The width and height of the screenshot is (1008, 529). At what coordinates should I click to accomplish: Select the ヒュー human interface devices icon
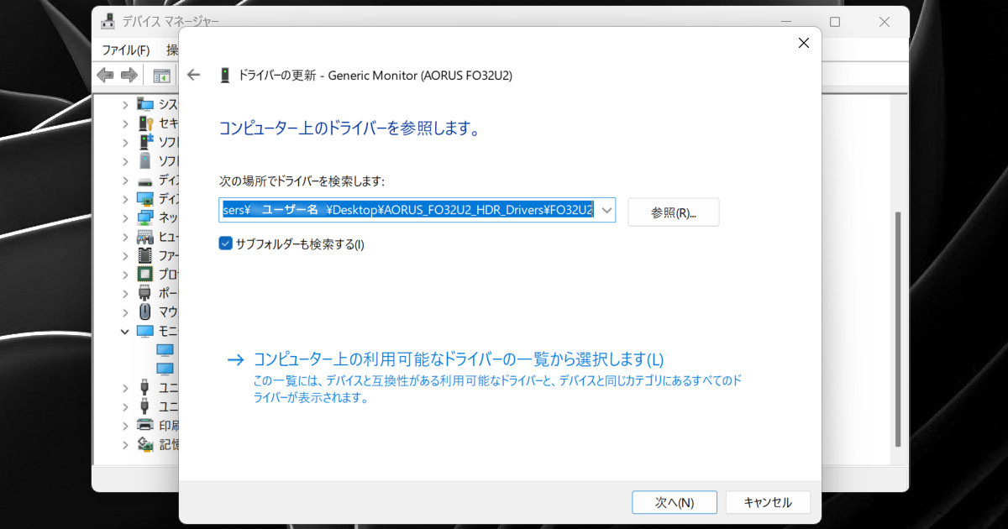[x=145, y=236]
